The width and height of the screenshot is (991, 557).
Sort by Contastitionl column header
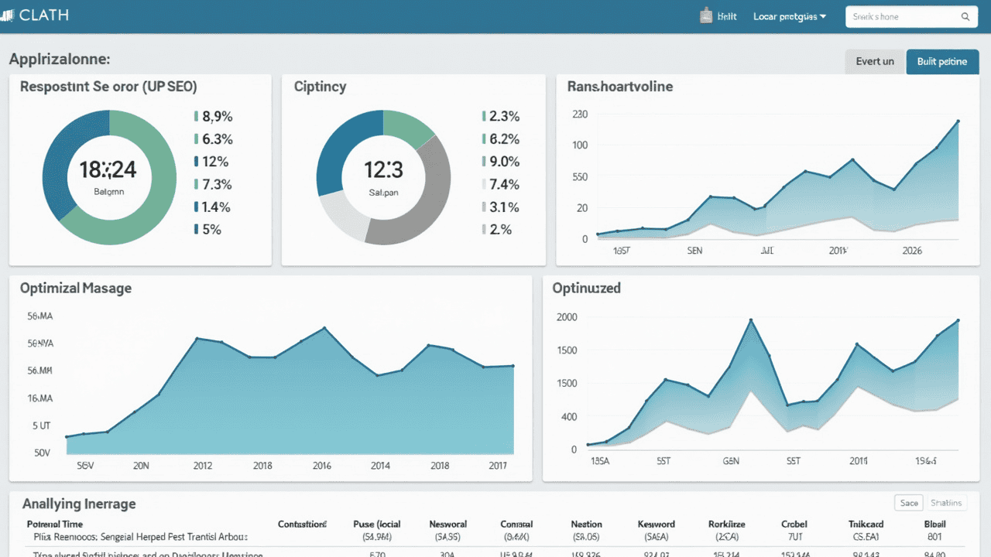[302, 525]
